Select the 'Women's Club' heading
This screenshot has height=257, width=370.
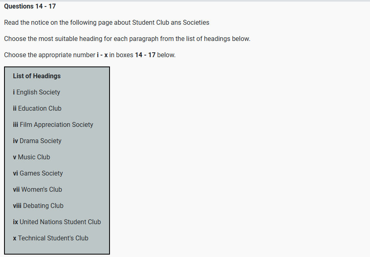pyautogui.click(x=42, y=189)
